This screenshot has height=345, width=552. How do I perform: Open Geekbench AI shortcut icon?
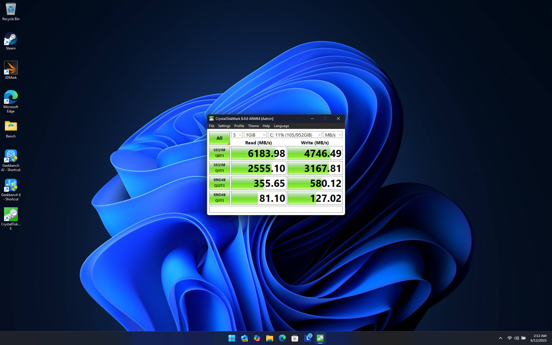[11, 157]
